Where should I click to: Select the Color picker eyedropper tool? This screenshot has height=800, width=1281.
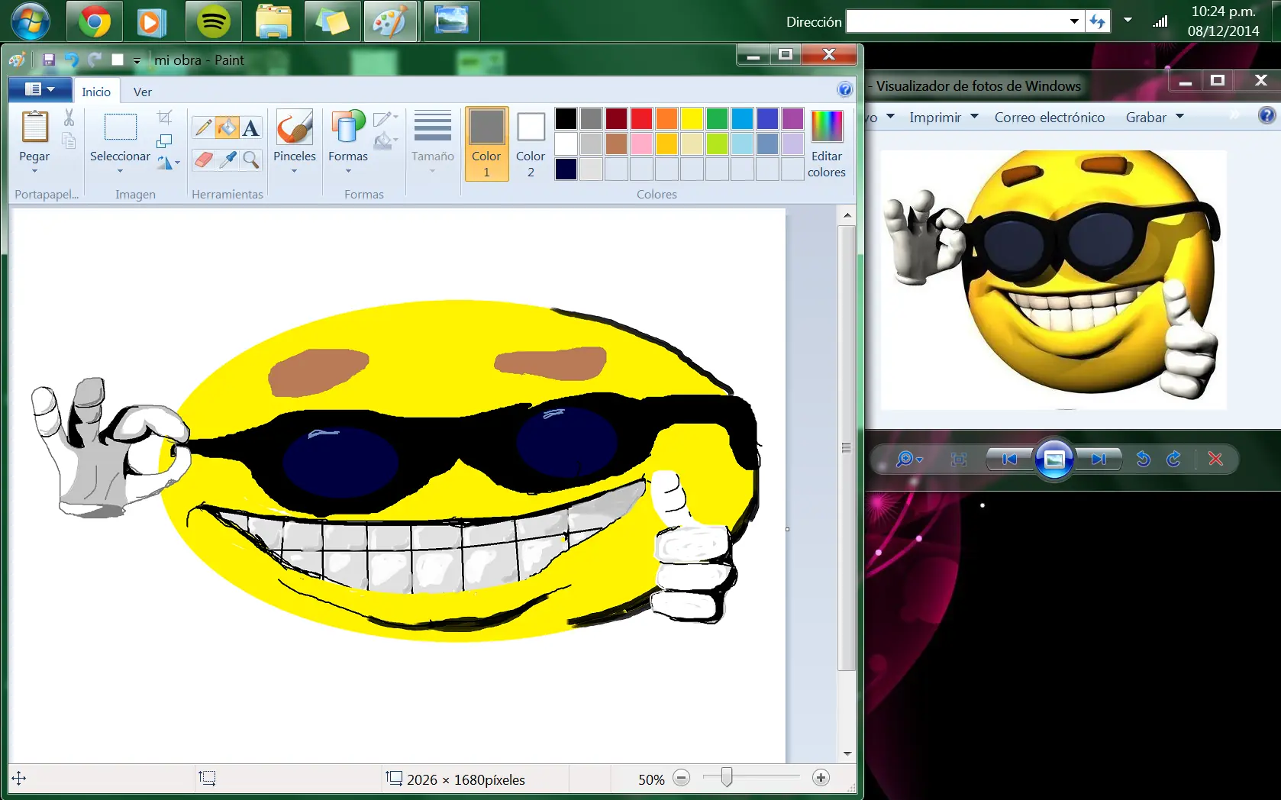pos(227,160)
